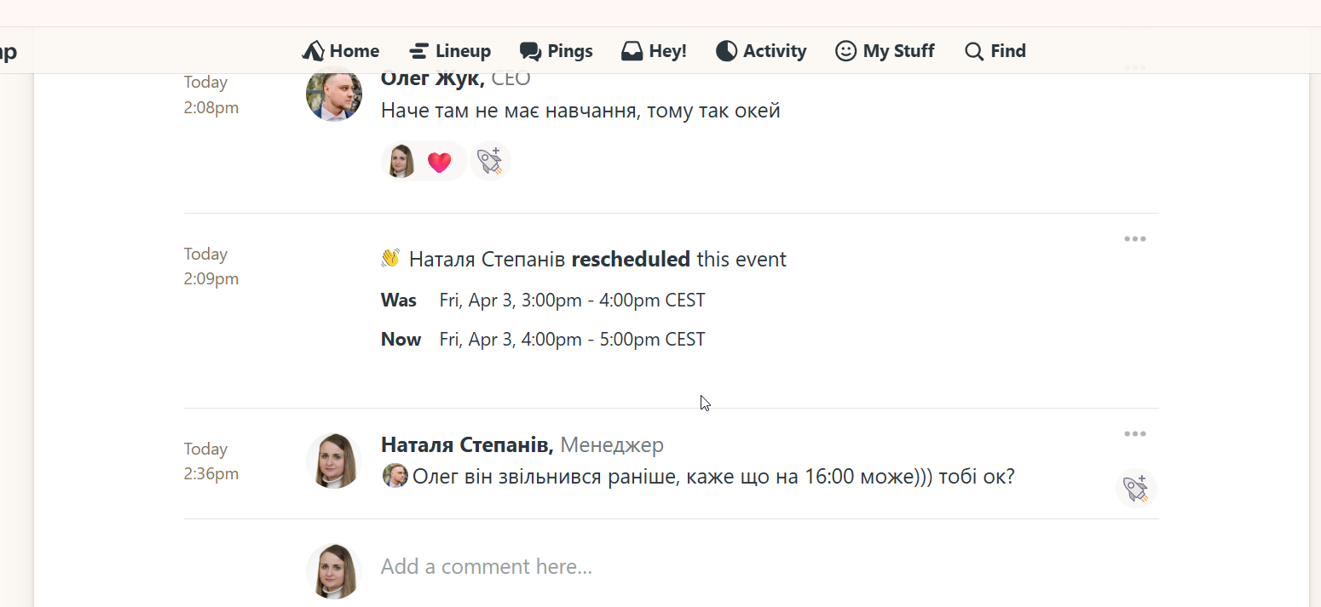Click the heart boost on Олег's comment
The height and width of the screenshot is (607, 1321).
[424, 161]
